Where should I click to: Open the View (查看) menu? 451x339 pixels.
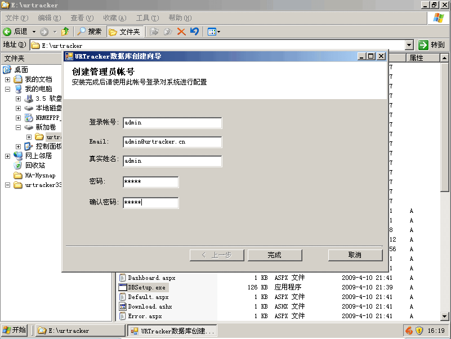point(82,18)
